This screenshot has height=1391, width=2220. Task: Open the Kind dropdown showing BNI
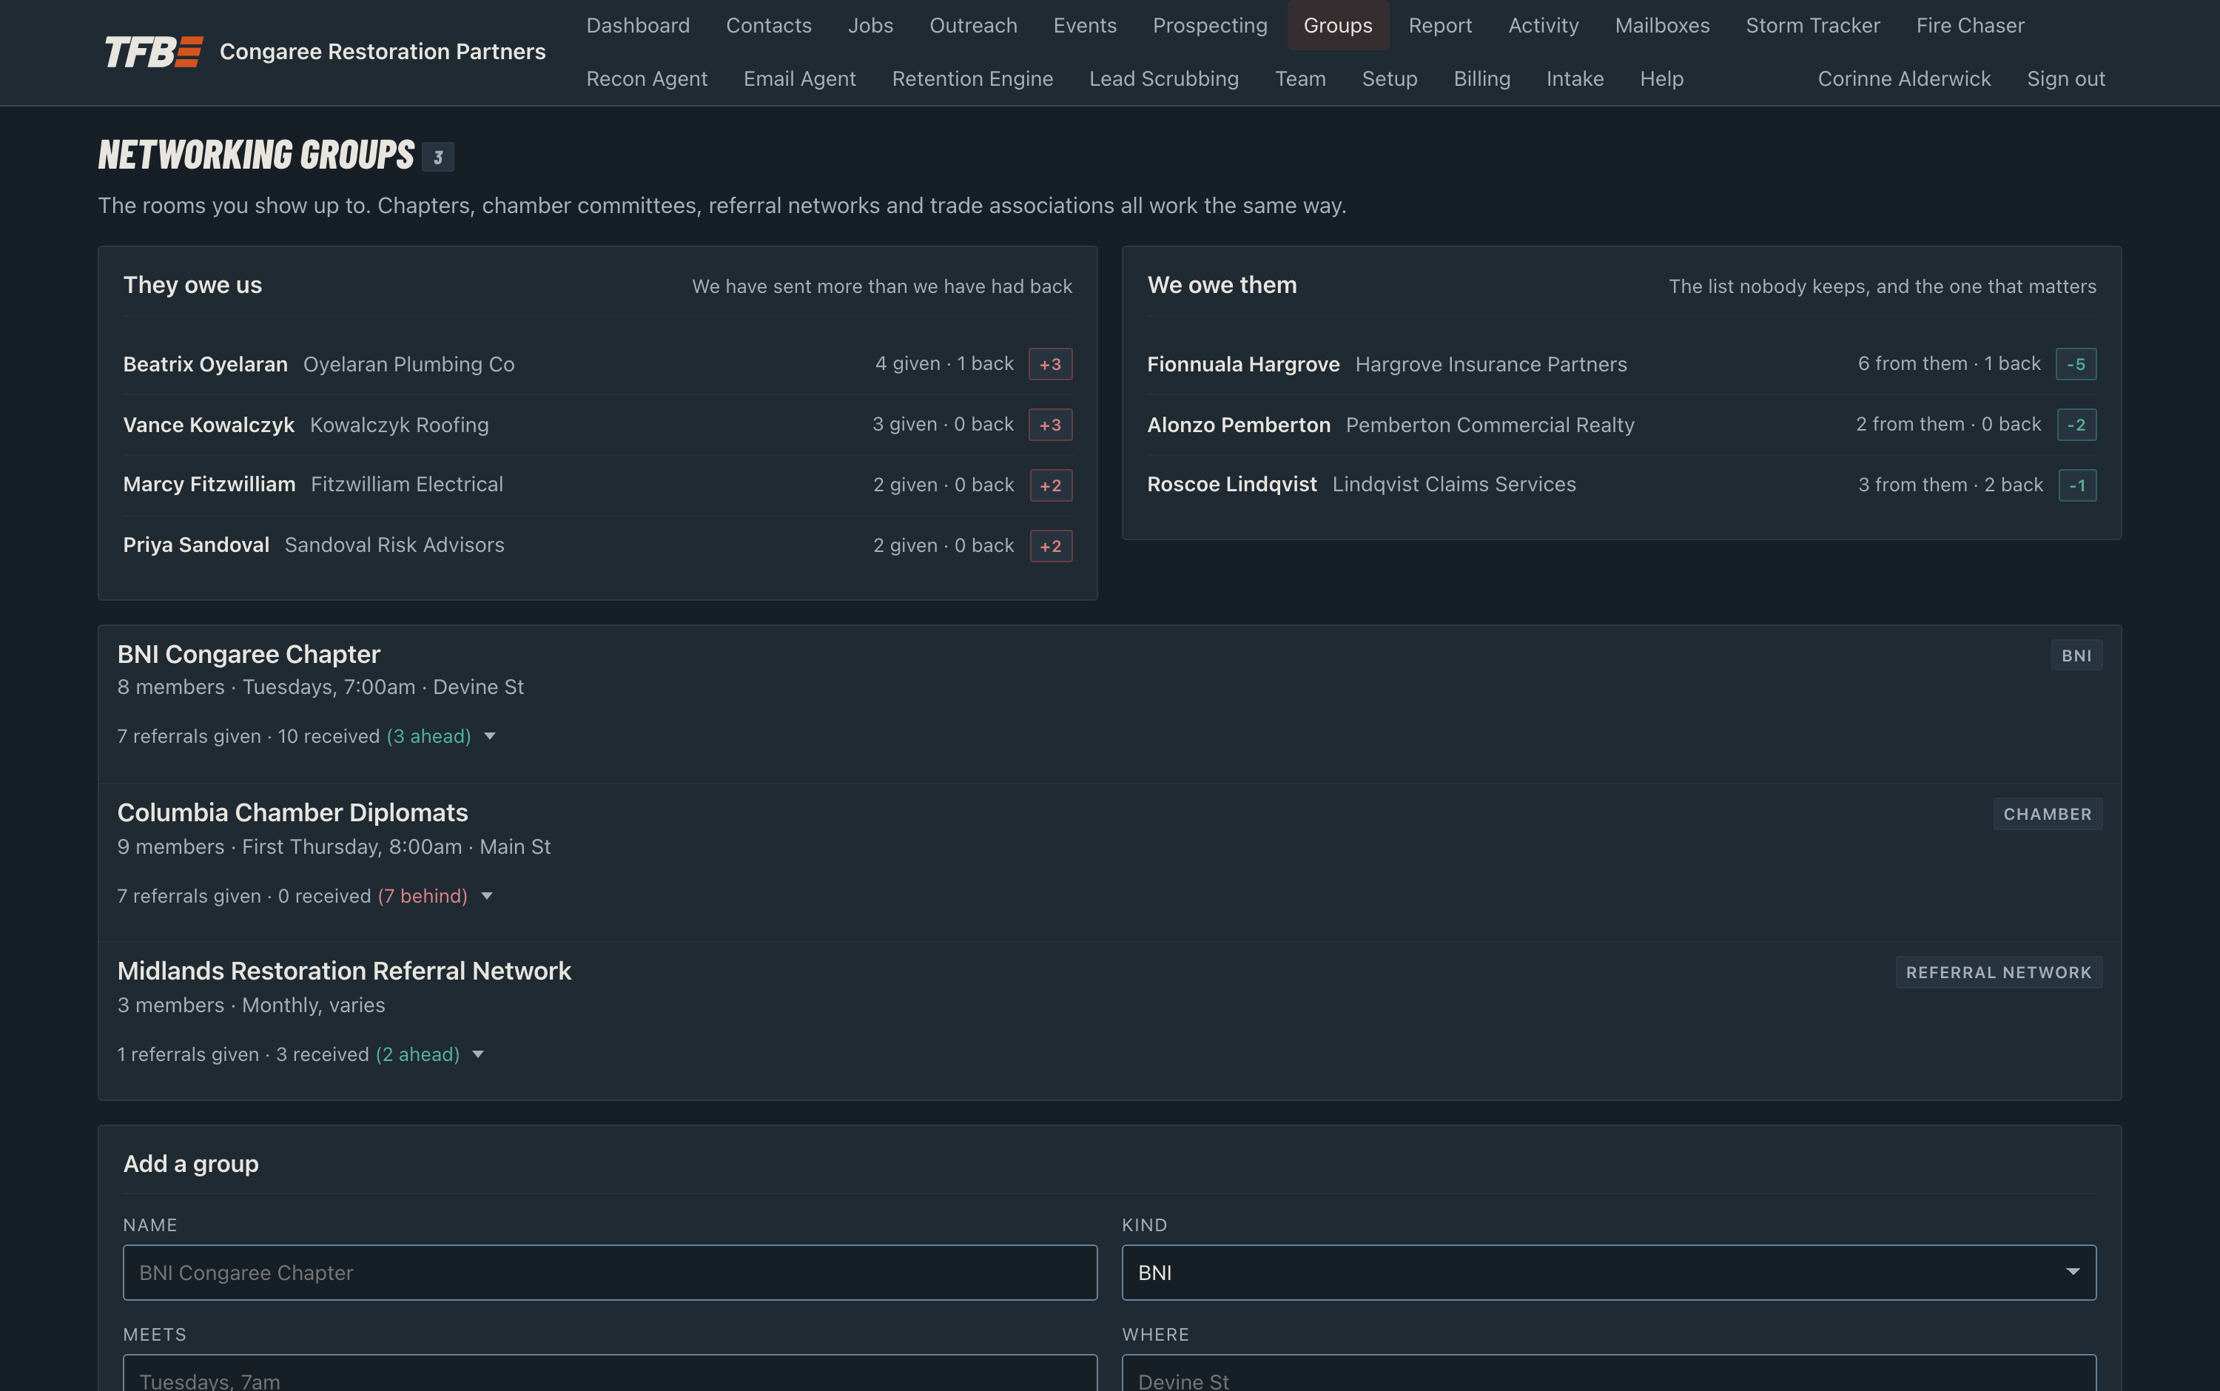1608,1273
